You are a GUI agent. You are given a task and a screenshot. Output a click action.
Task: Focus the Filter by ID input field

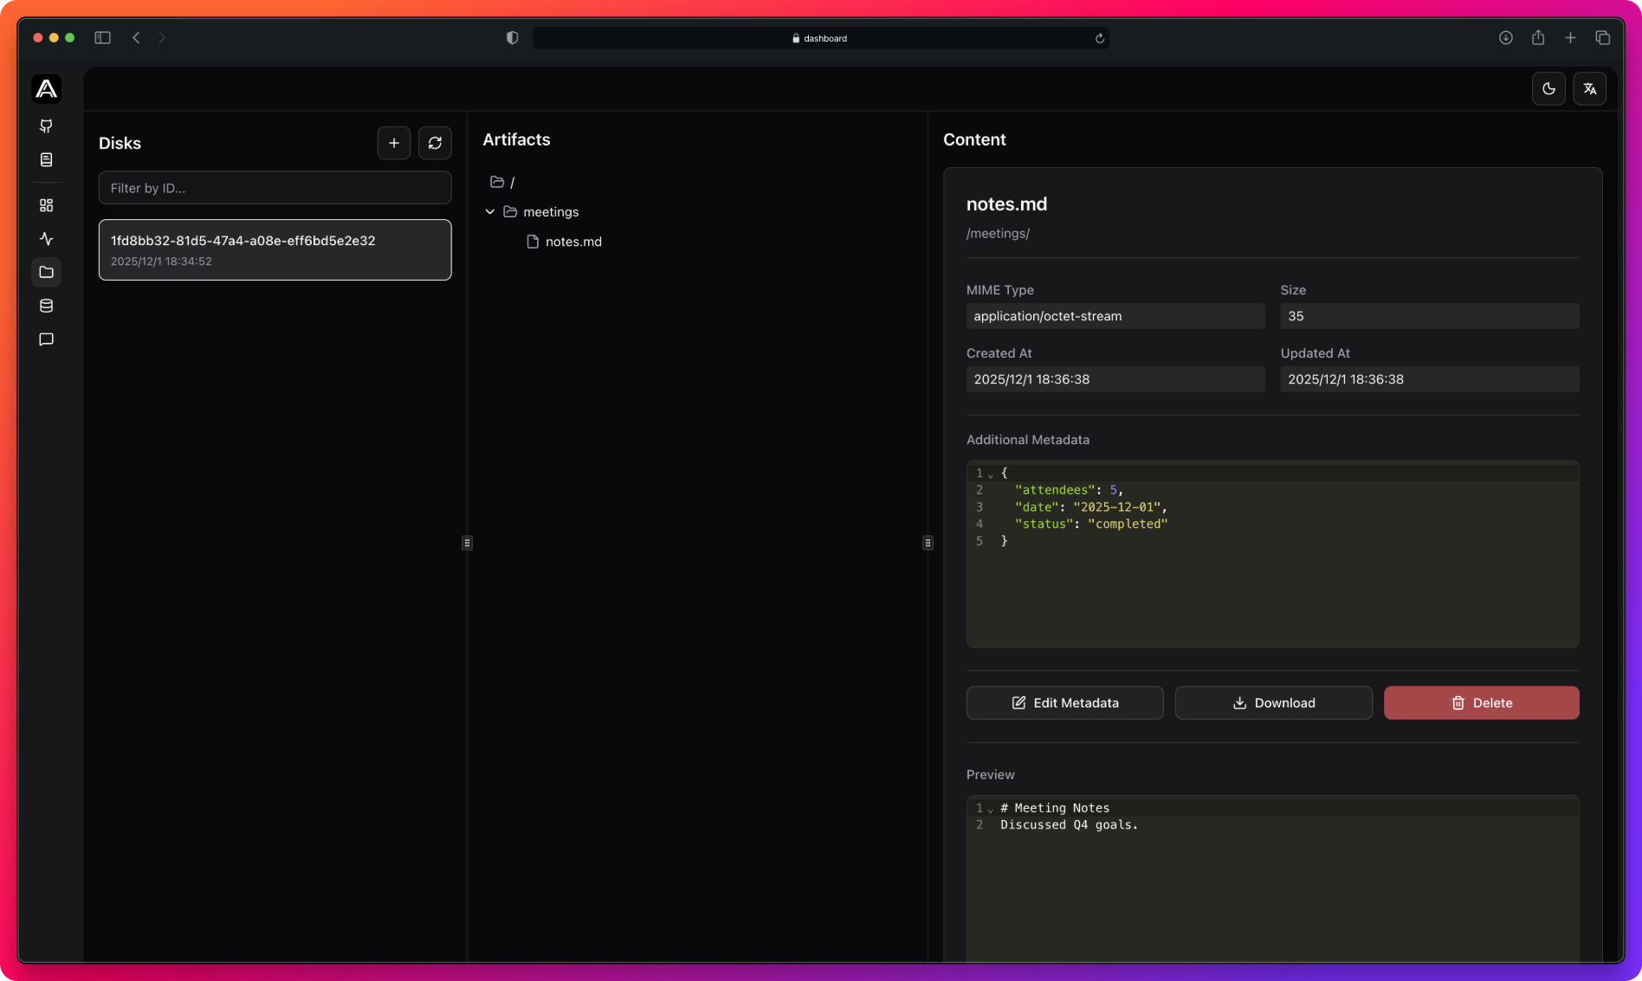[x=275, y=188]
